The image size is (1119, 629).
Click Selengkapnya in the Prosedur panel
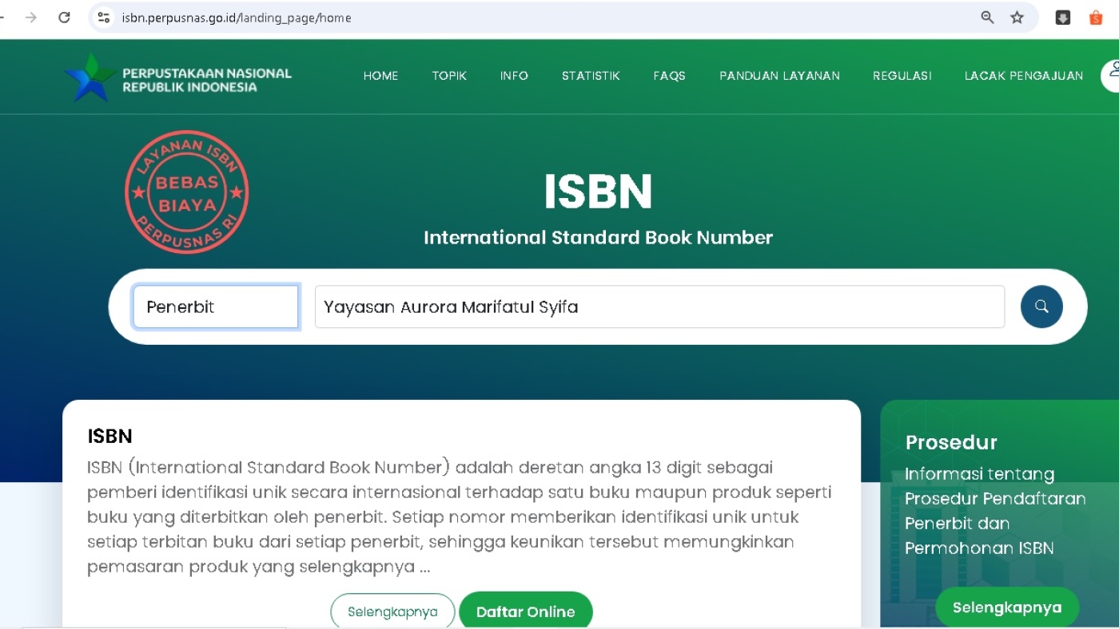pyautogui.click(x=1006, y=607)
